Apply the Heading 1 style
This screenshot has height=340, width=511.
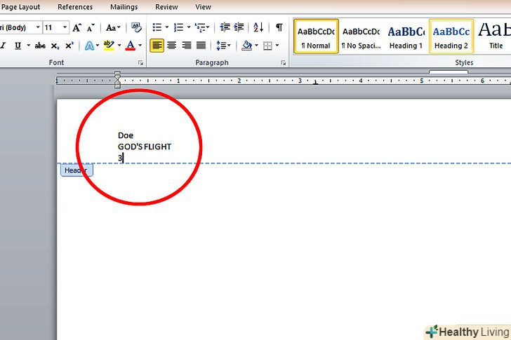click(x=406, y=36)
